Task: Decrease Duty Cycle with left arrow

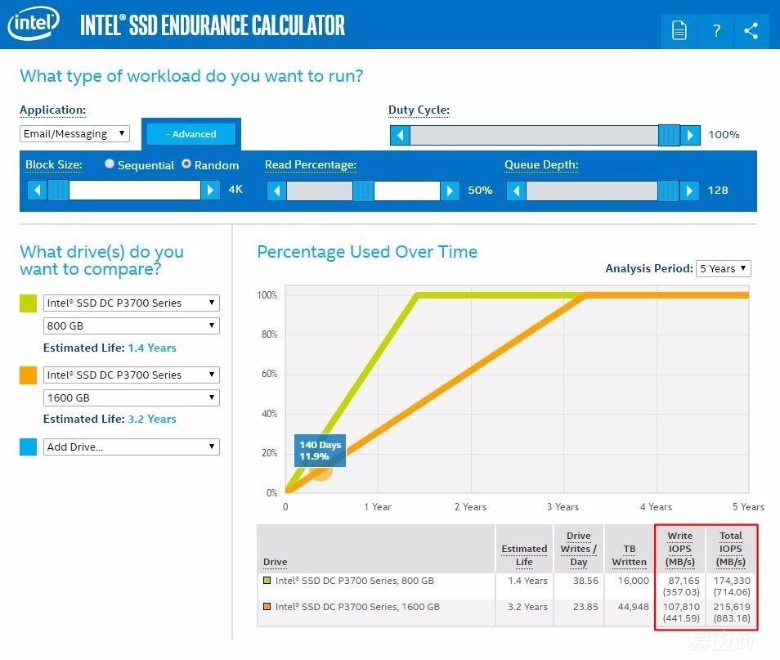Action: [x=400, y=136]
